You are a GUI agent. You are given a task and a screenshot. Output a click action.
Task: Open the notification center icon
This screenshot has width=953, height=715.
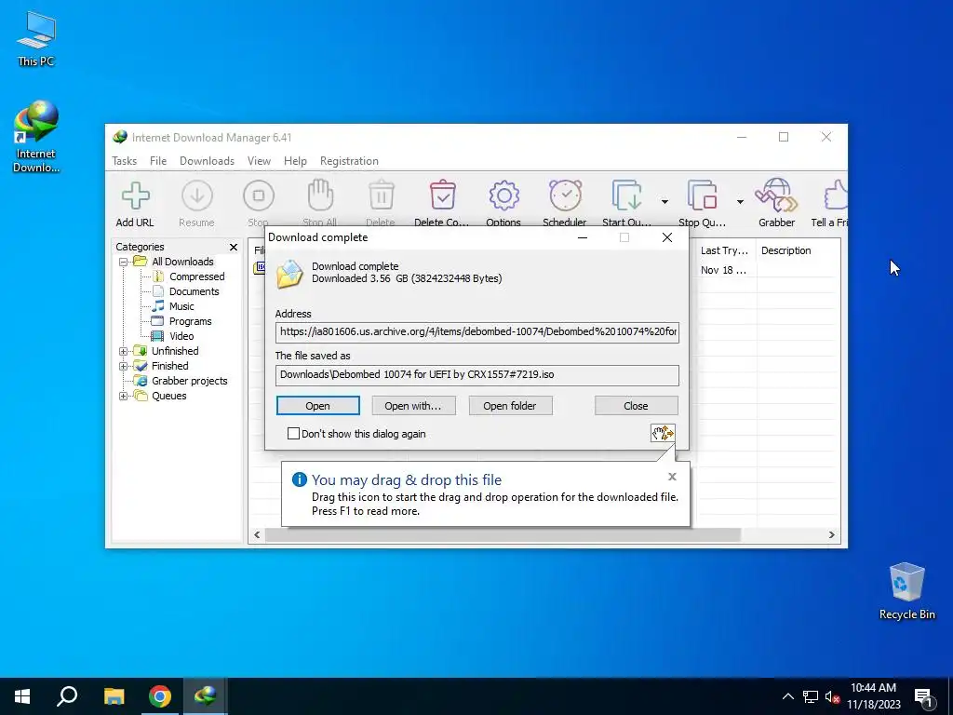click(x=923, y=696)
